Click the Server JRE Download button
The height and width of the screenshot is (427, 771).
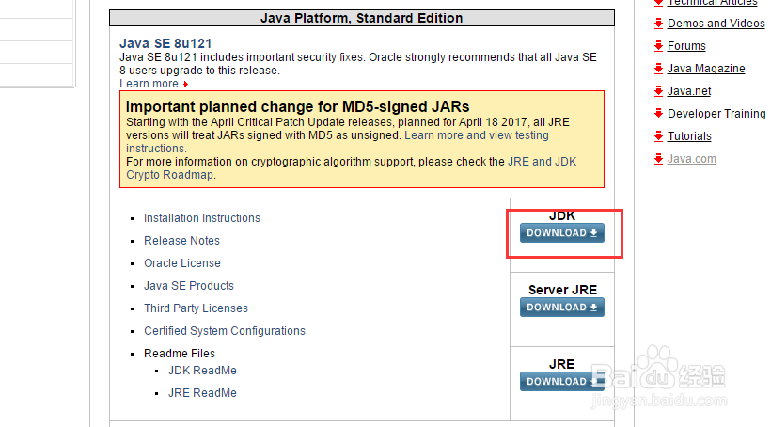point(562,307)
